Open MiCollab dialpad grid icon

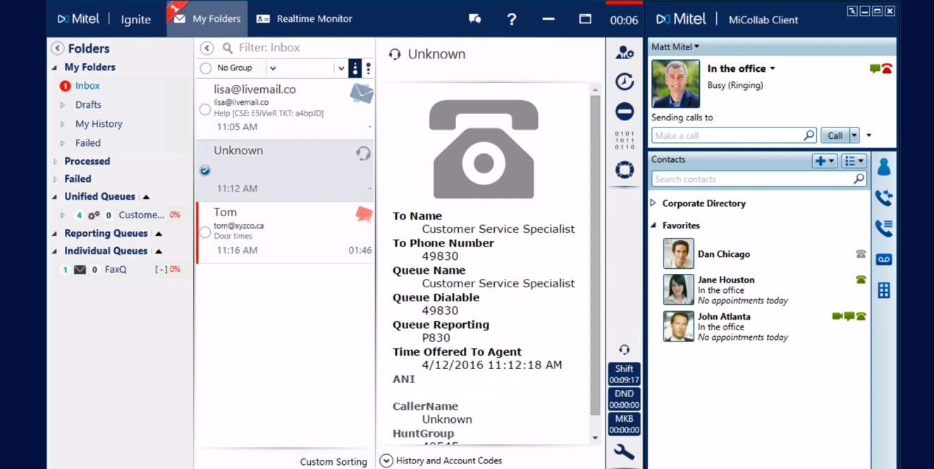click(884, 290)
